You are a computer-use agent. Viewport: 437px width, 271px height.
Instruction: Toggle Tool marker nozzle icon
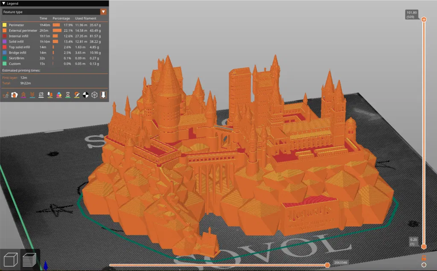point(103,95)
